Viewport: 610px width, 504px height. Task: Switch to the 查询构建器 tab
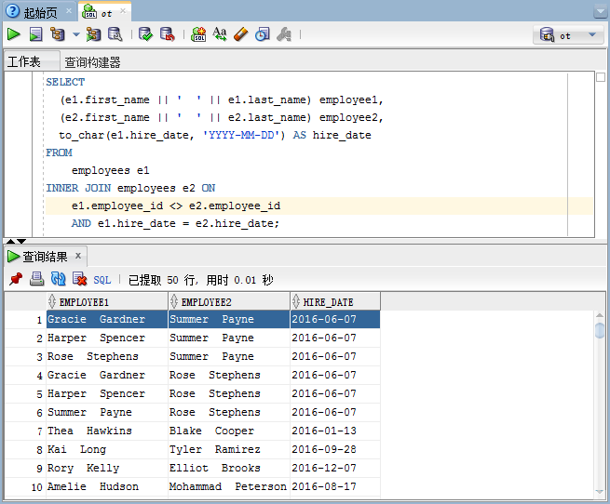[x=92, y=62]
